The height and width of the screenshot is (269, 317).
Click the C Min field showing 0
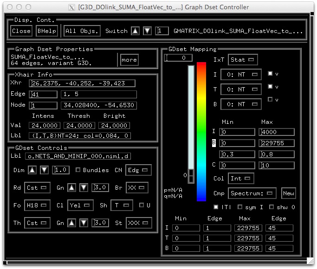pyautogui.click(x=237, y=166)
